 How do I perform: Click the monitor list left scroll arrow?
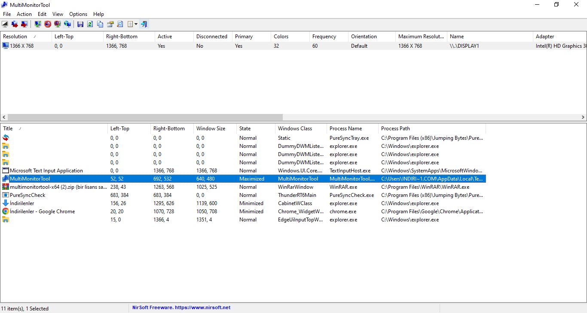click(x=4, y=117)
